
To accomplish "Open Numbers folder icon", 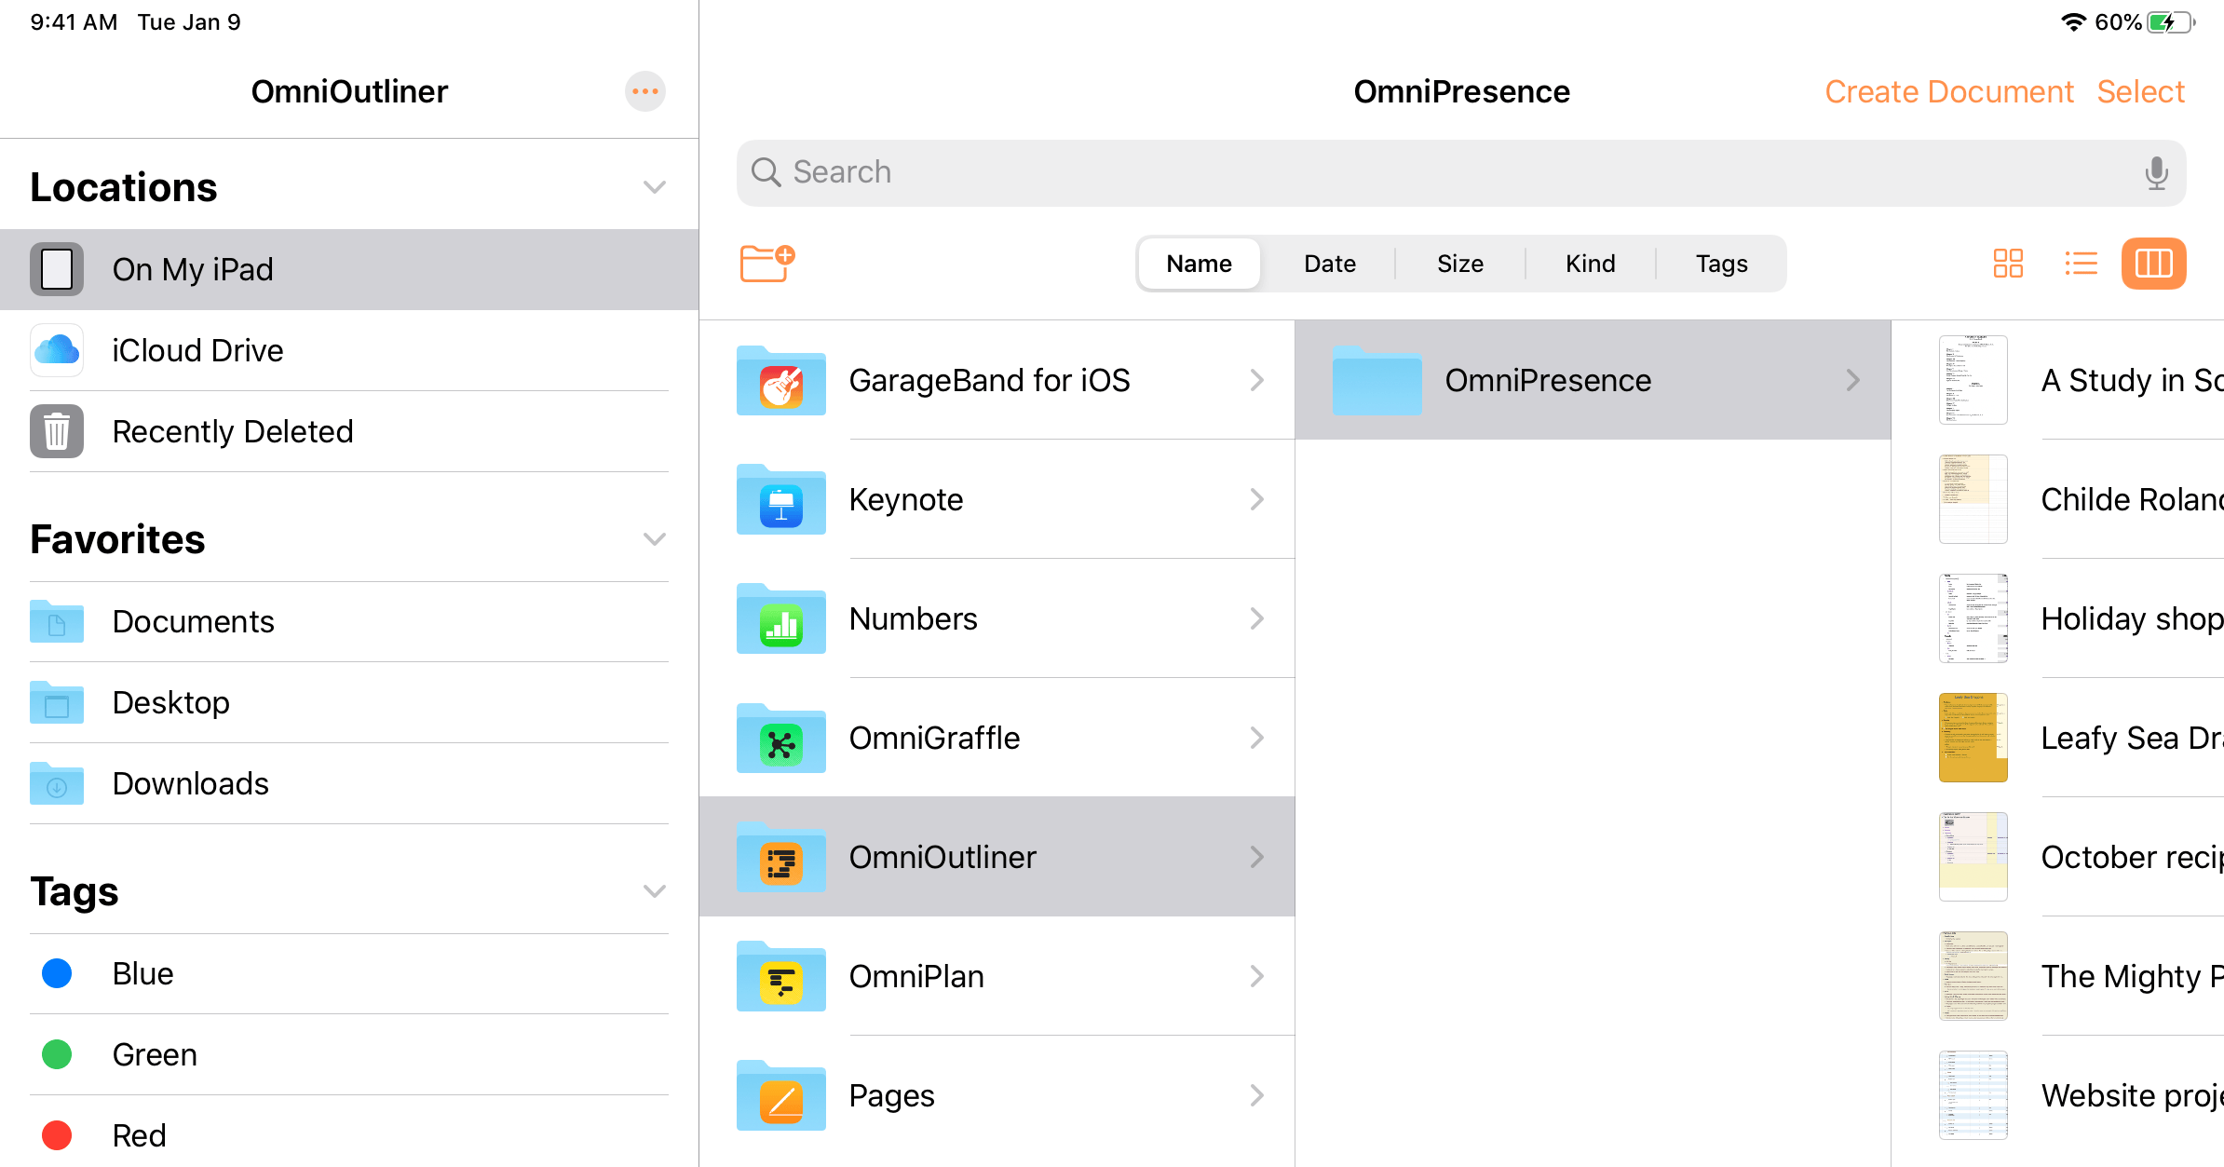I will (780, 618).
